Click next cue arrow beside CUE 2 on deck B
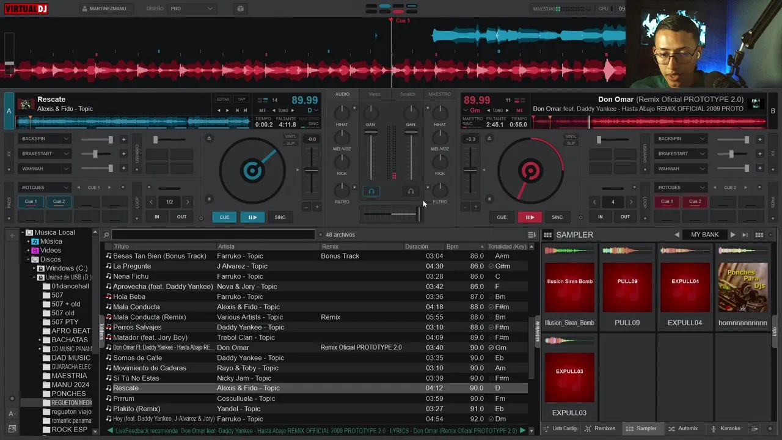Image resolution: width=782 pixels, height=440 pixels. pyautogui.click(x=745, y=188)
